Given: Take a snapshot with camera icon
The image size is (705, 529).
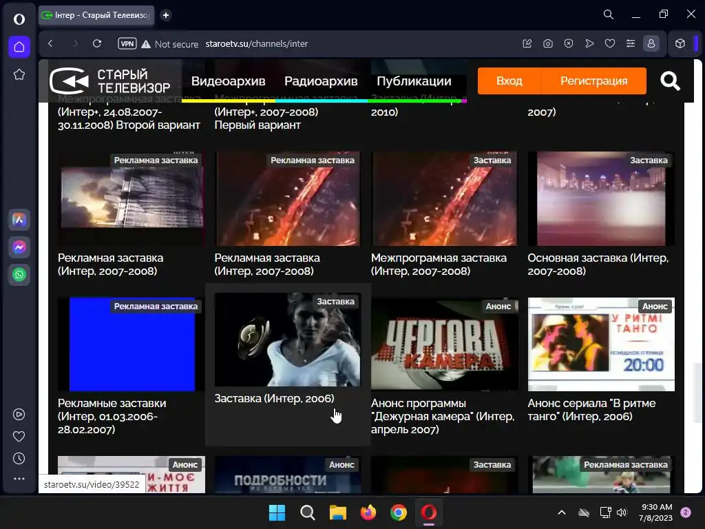Looking at the screenshot, I should (x=547, y=43).
